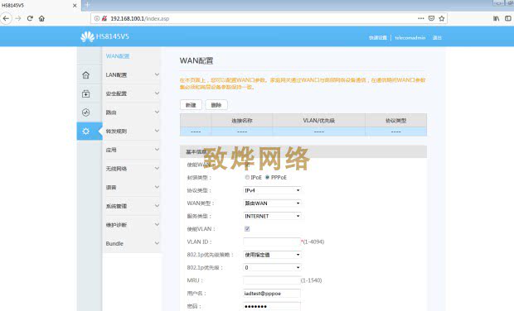Click the 基本信息 section header

pos(303,151)
